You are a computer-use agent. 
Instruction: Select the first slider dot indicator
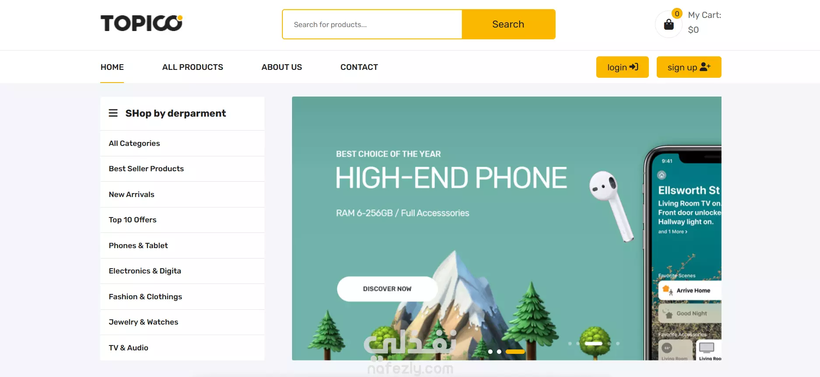490,352
